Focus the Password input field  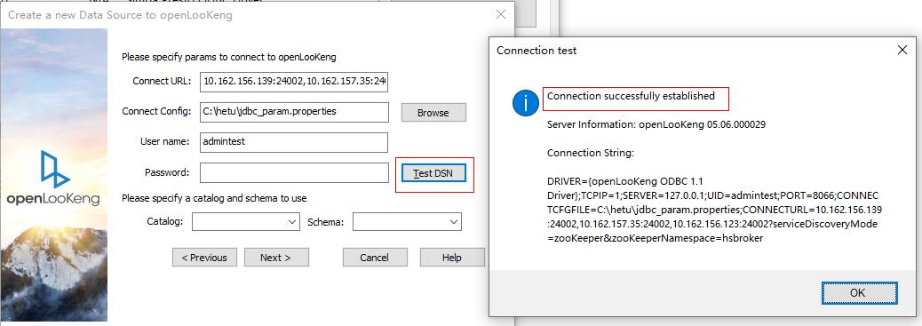294,173
